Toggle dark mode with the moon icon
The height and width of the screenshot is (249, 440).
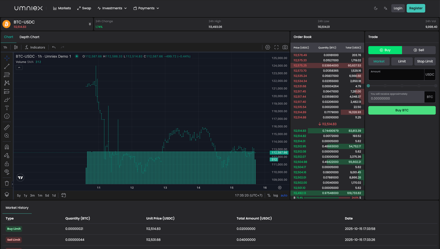click(x=376, y=8)
